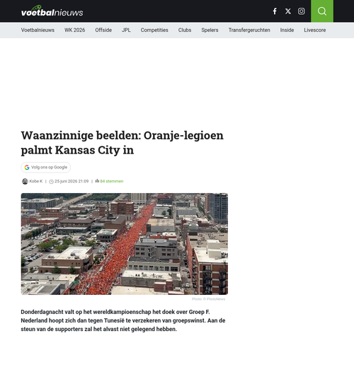This screenshot has width=354, height=389.
Task: Open the Instagram icon in header
Action: 302,11
